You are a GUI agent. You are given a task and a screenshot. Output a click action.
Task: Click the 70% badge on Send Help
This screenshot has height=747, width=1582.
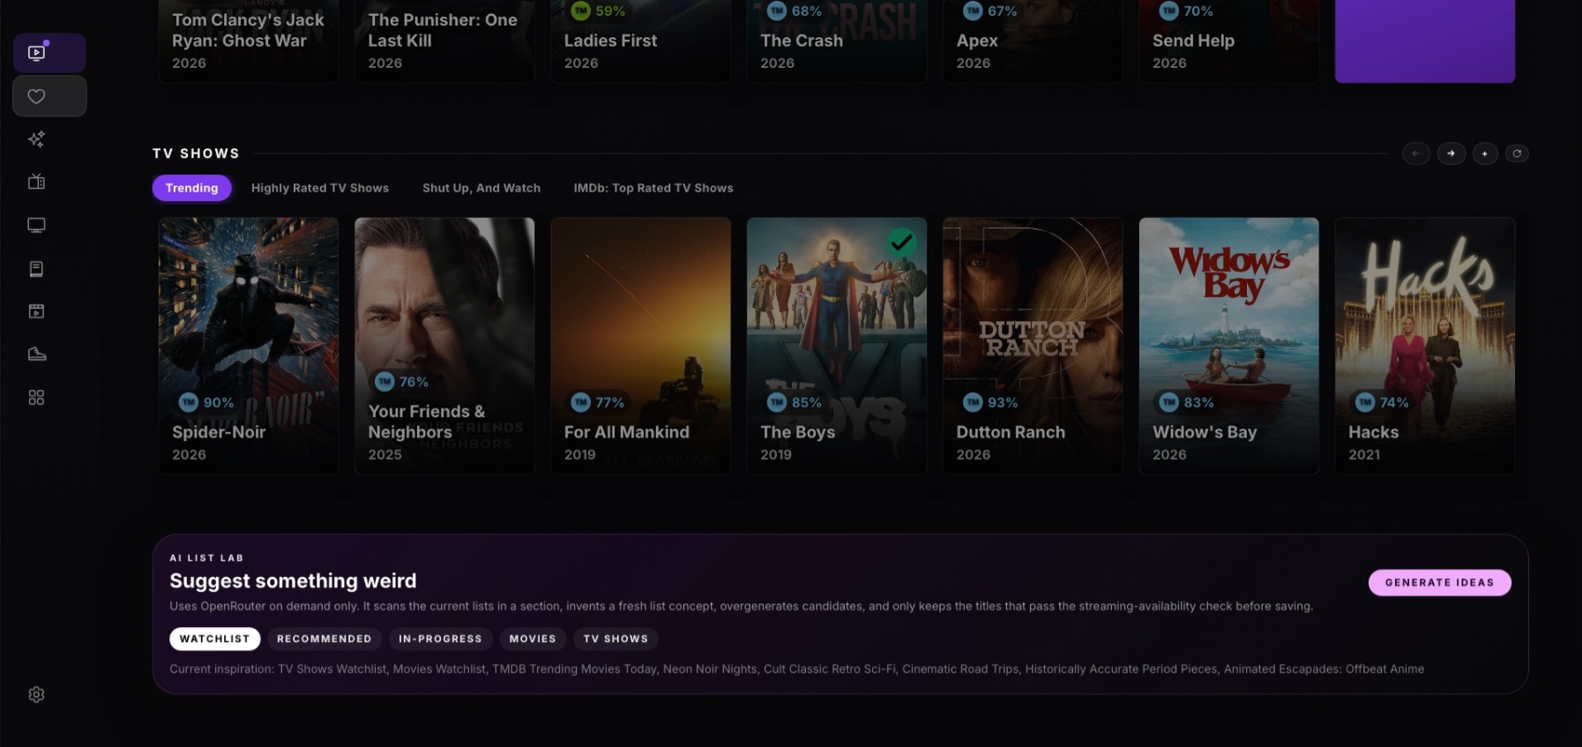(x=1187, y=11)
